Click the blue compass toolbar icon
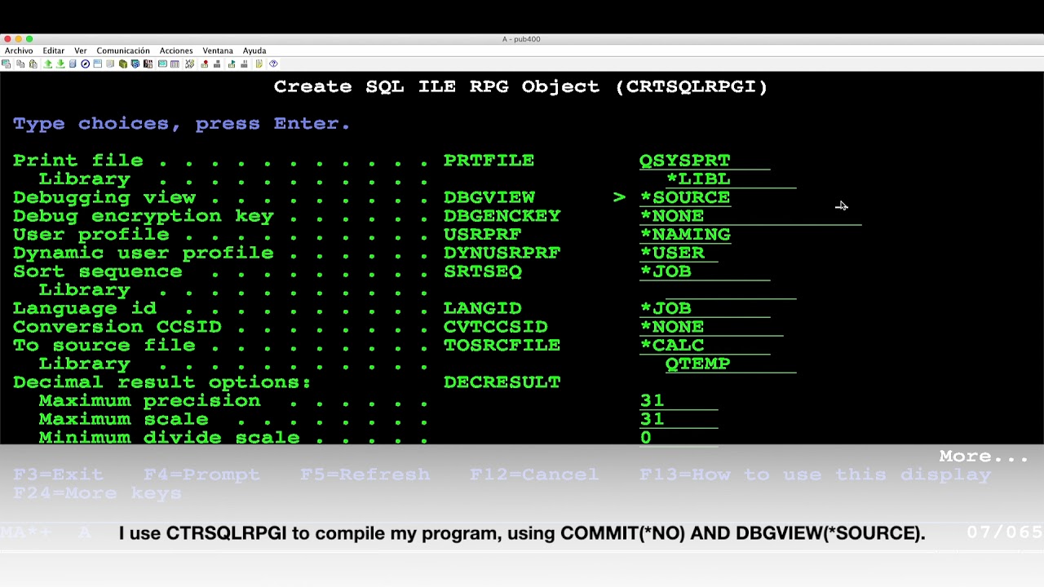The image size is (1044, 587). click(x=85, y=64)
